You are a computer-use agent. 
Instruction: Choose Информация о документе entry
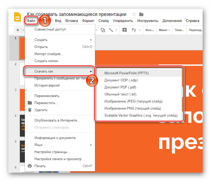(x=60, y=138)
